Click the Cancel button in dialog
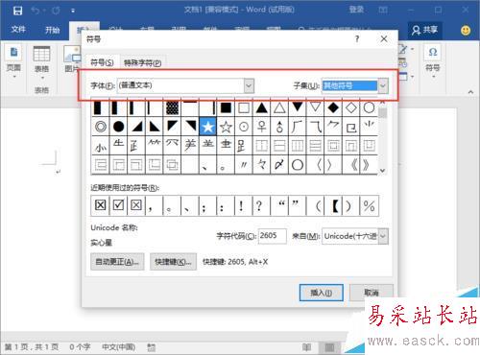Image resolution: width=480 pixels, height=355 pixels. coord(372,293)
